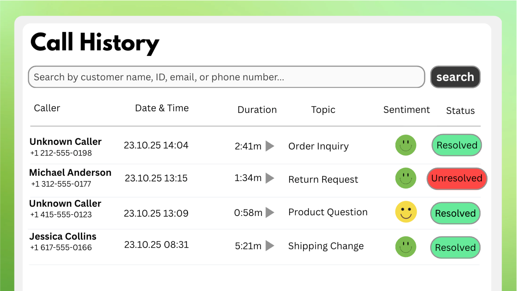This screenshot has width=517, height=291.
Task: Play Michael Anderson's call recording
Action: [x=270, y=178]
